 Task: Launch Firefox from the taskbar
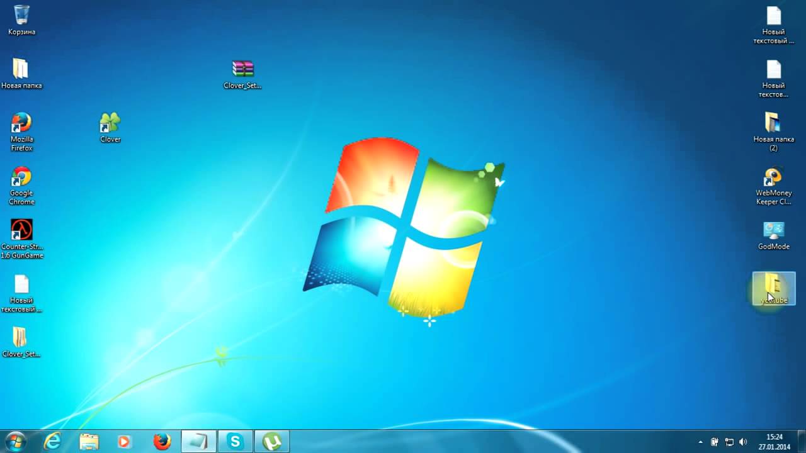[x=162, y=442]
